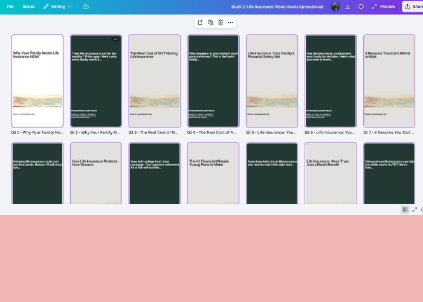Click the fullscreen expand arrows icon
423x302 pixels.
click(415, 210)
